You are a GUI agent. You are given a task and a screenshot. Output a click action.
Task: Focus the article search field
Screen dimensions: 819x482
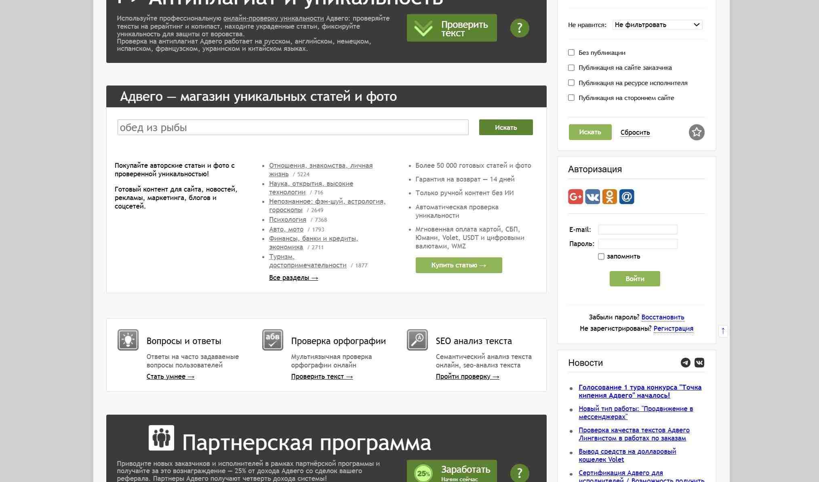click(293, 127)
